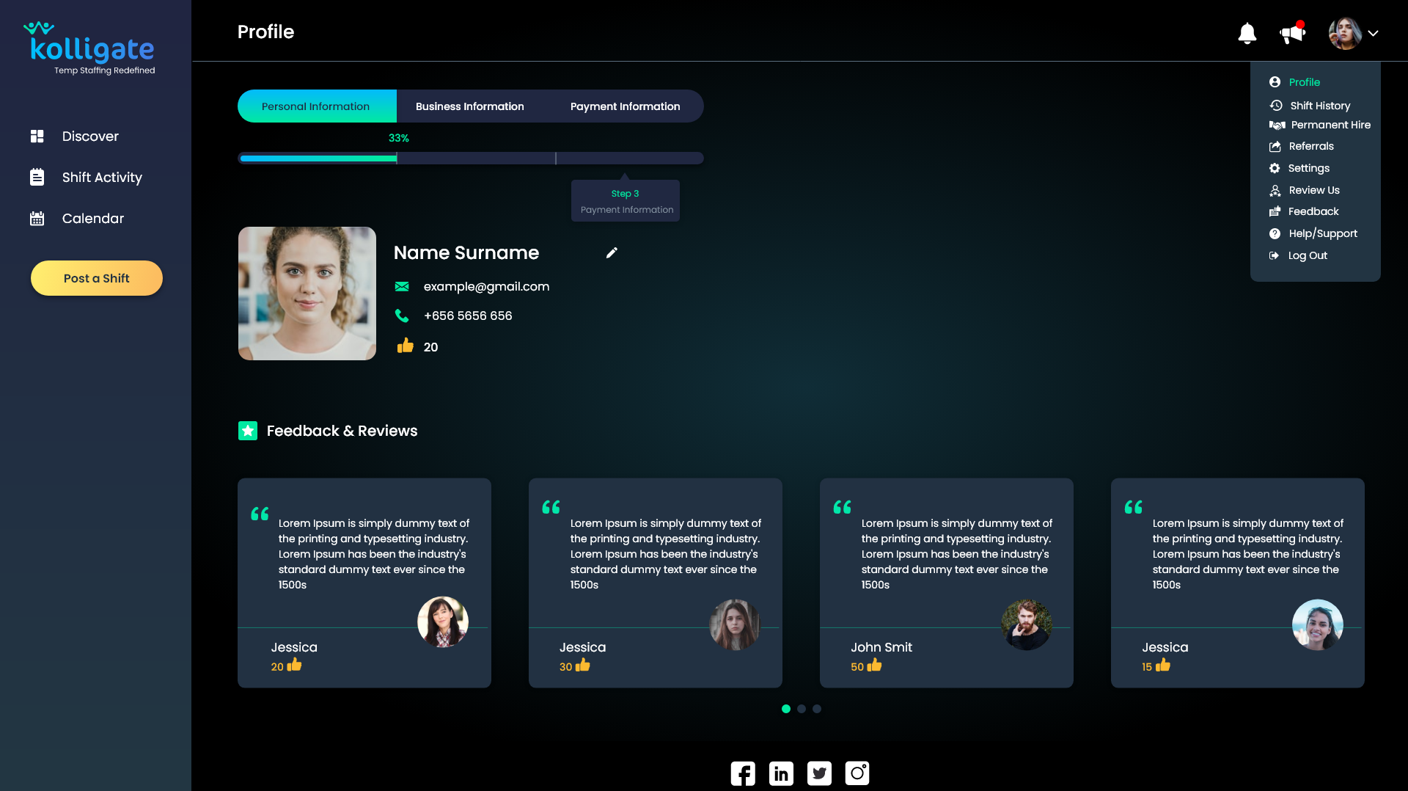Open the Twitter social link
This screenshot has height=791, width=1408.
[x=819, y=773]
